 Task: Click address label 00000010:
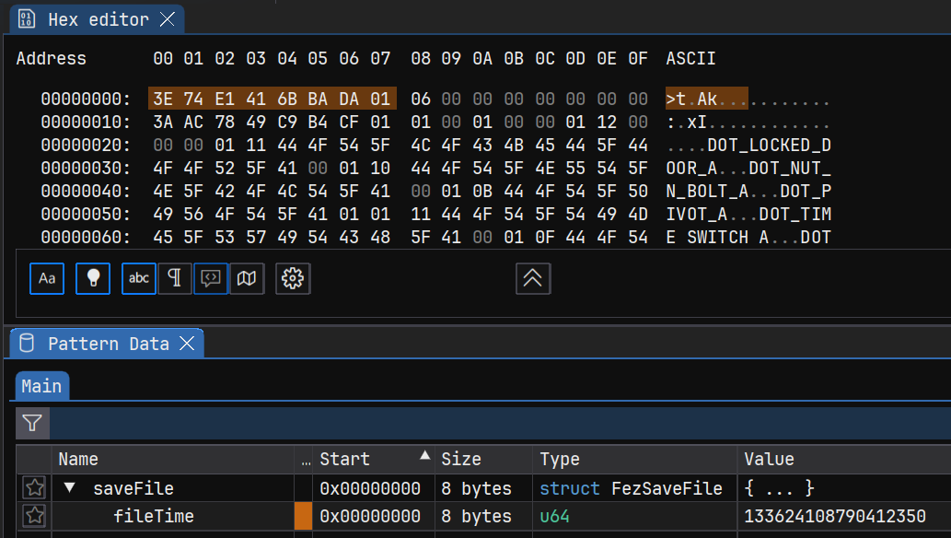pos(86,122)
